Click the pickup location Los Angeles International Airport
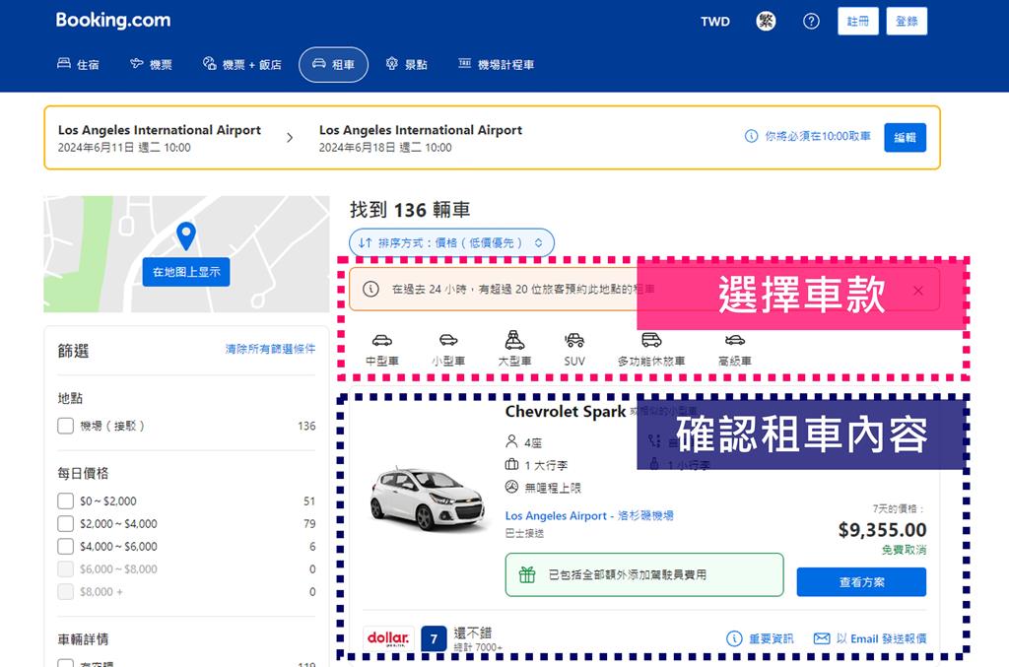The height and width of the screenshot is (667, 1009). pyautogui.click(x=160, y=130)
